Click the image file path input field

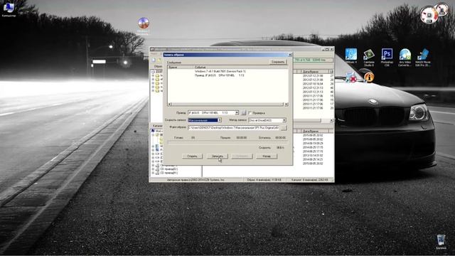tap(234, 128)
